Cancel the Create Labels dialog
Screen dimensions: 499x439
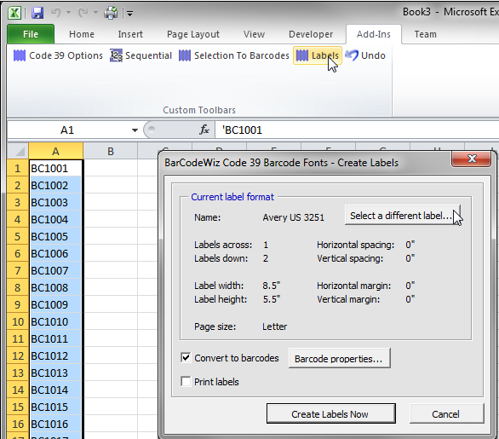(446, 413)
